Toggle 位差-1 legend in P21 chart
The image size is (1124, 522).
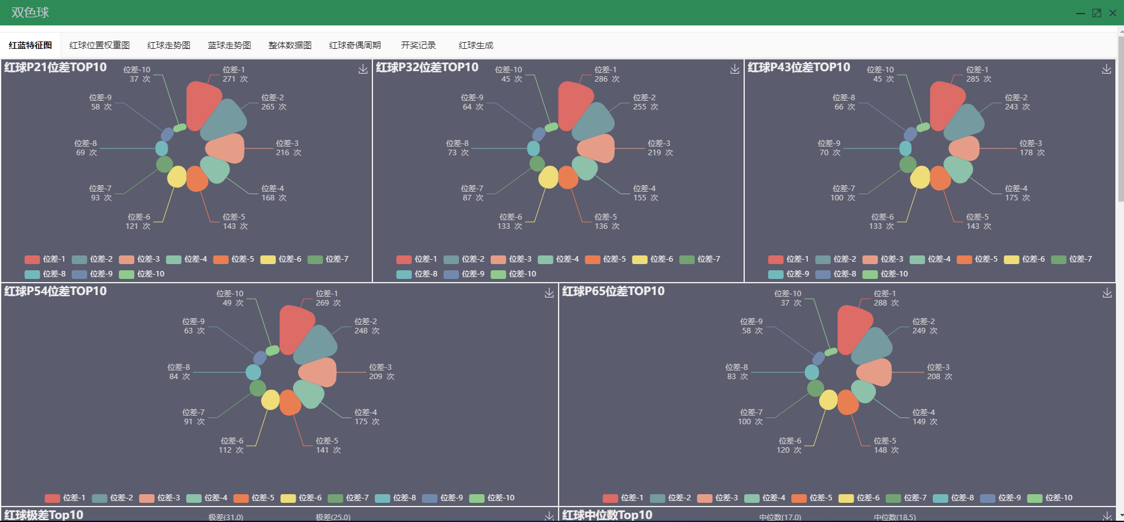(x=45, y=259)
